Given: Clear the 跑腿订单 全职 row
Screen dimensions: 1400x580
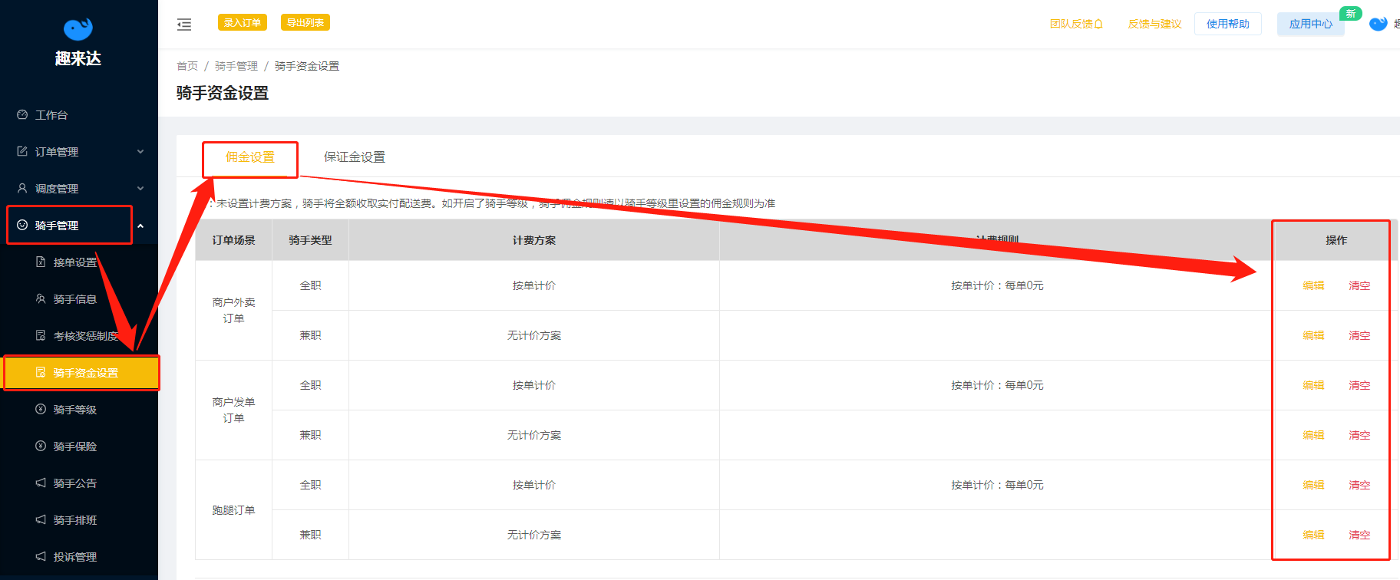Looking at the screenshot, I should point(1359,485).
